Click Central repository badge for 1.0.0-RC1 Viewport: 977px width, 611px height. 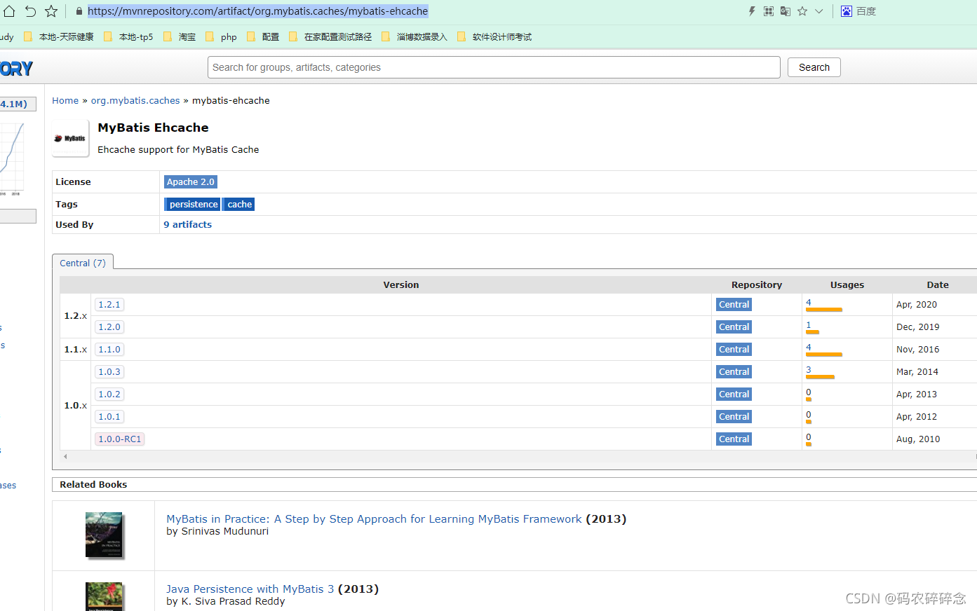[734, 439]
